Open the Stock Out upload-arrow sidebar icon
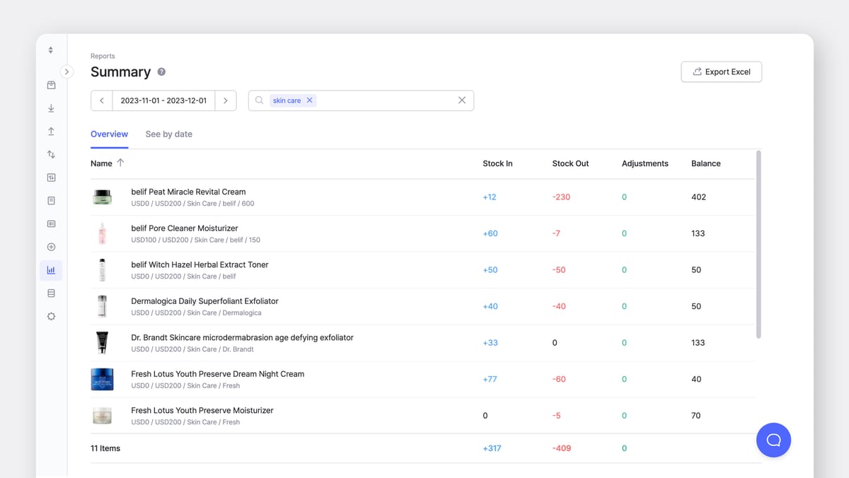849x478 pixels. coord(51,132)
